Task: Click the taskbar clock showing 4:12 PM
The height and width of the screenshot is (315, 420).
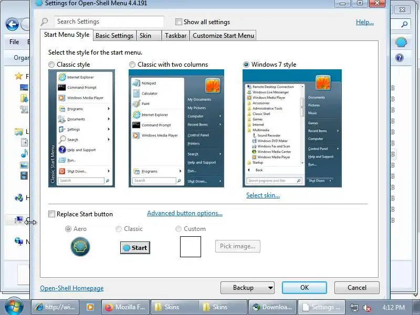Action: pyautogui.click(x=393, y=308)
